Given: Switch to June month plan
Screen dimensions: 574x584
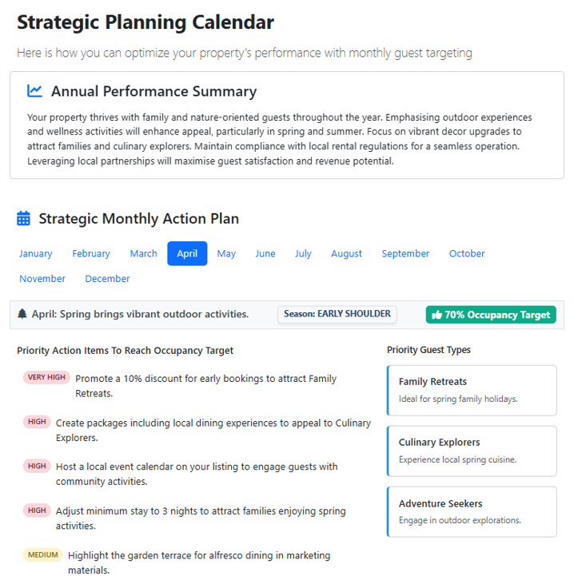Looking at the screenshot, I should point(265,253).
